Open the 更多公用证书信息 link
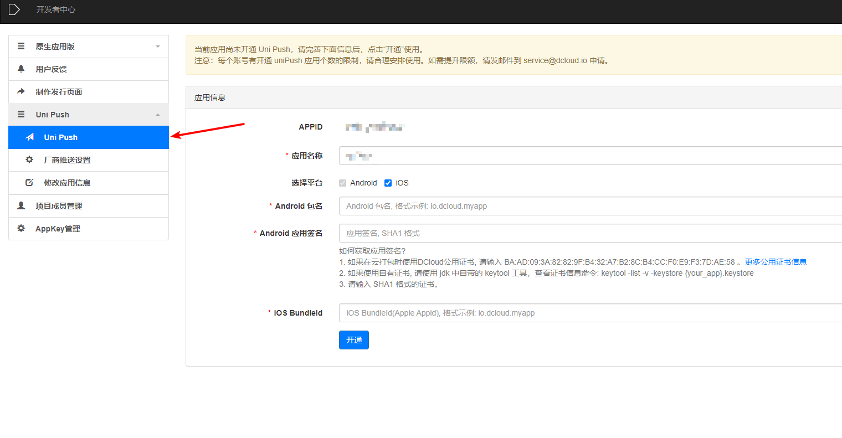 (776, 262)
